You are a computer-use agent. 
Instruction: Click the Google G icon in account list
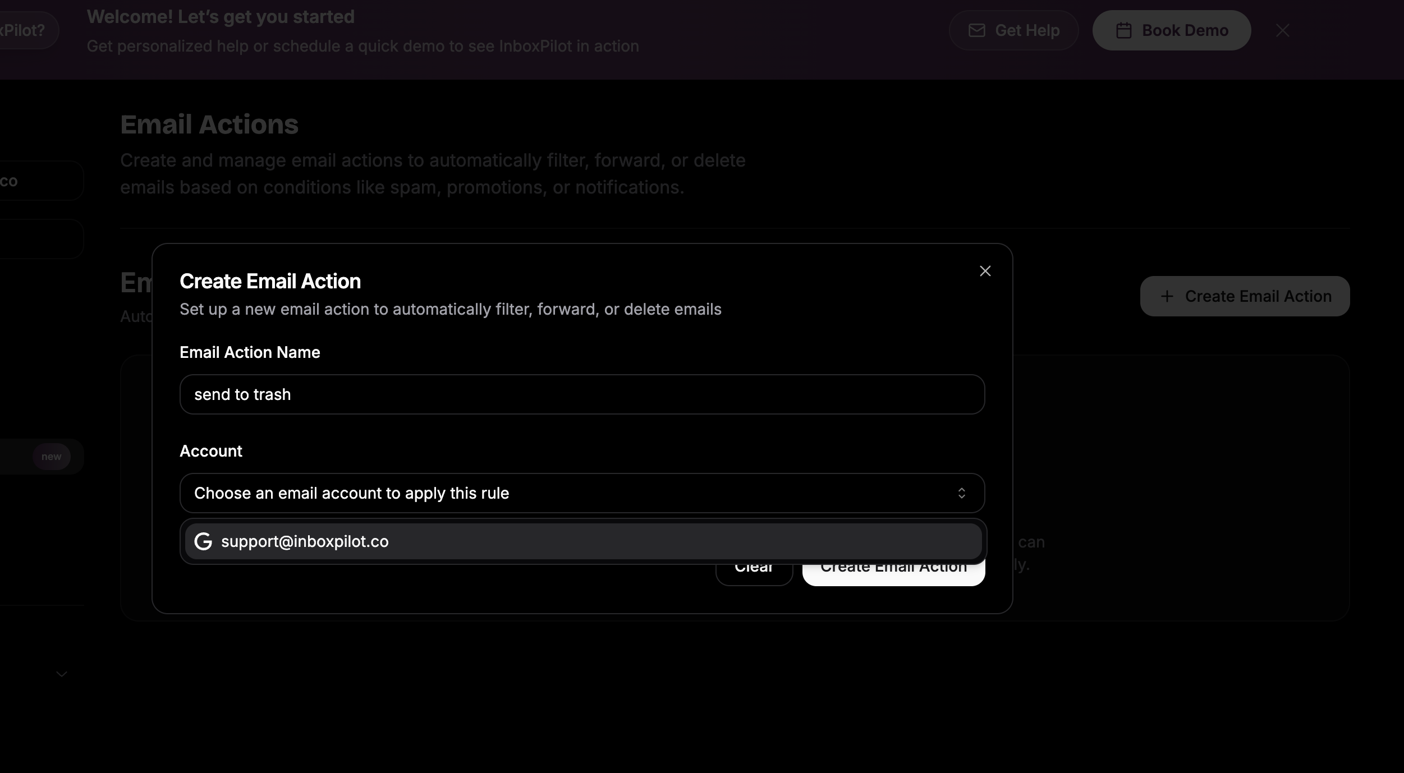pos(203,541)
